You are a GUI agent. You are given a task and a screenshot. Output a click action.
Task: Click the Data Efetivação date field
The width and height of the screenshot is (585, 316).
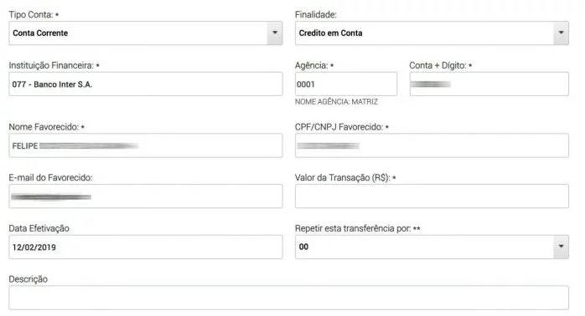tap(146, 247)
